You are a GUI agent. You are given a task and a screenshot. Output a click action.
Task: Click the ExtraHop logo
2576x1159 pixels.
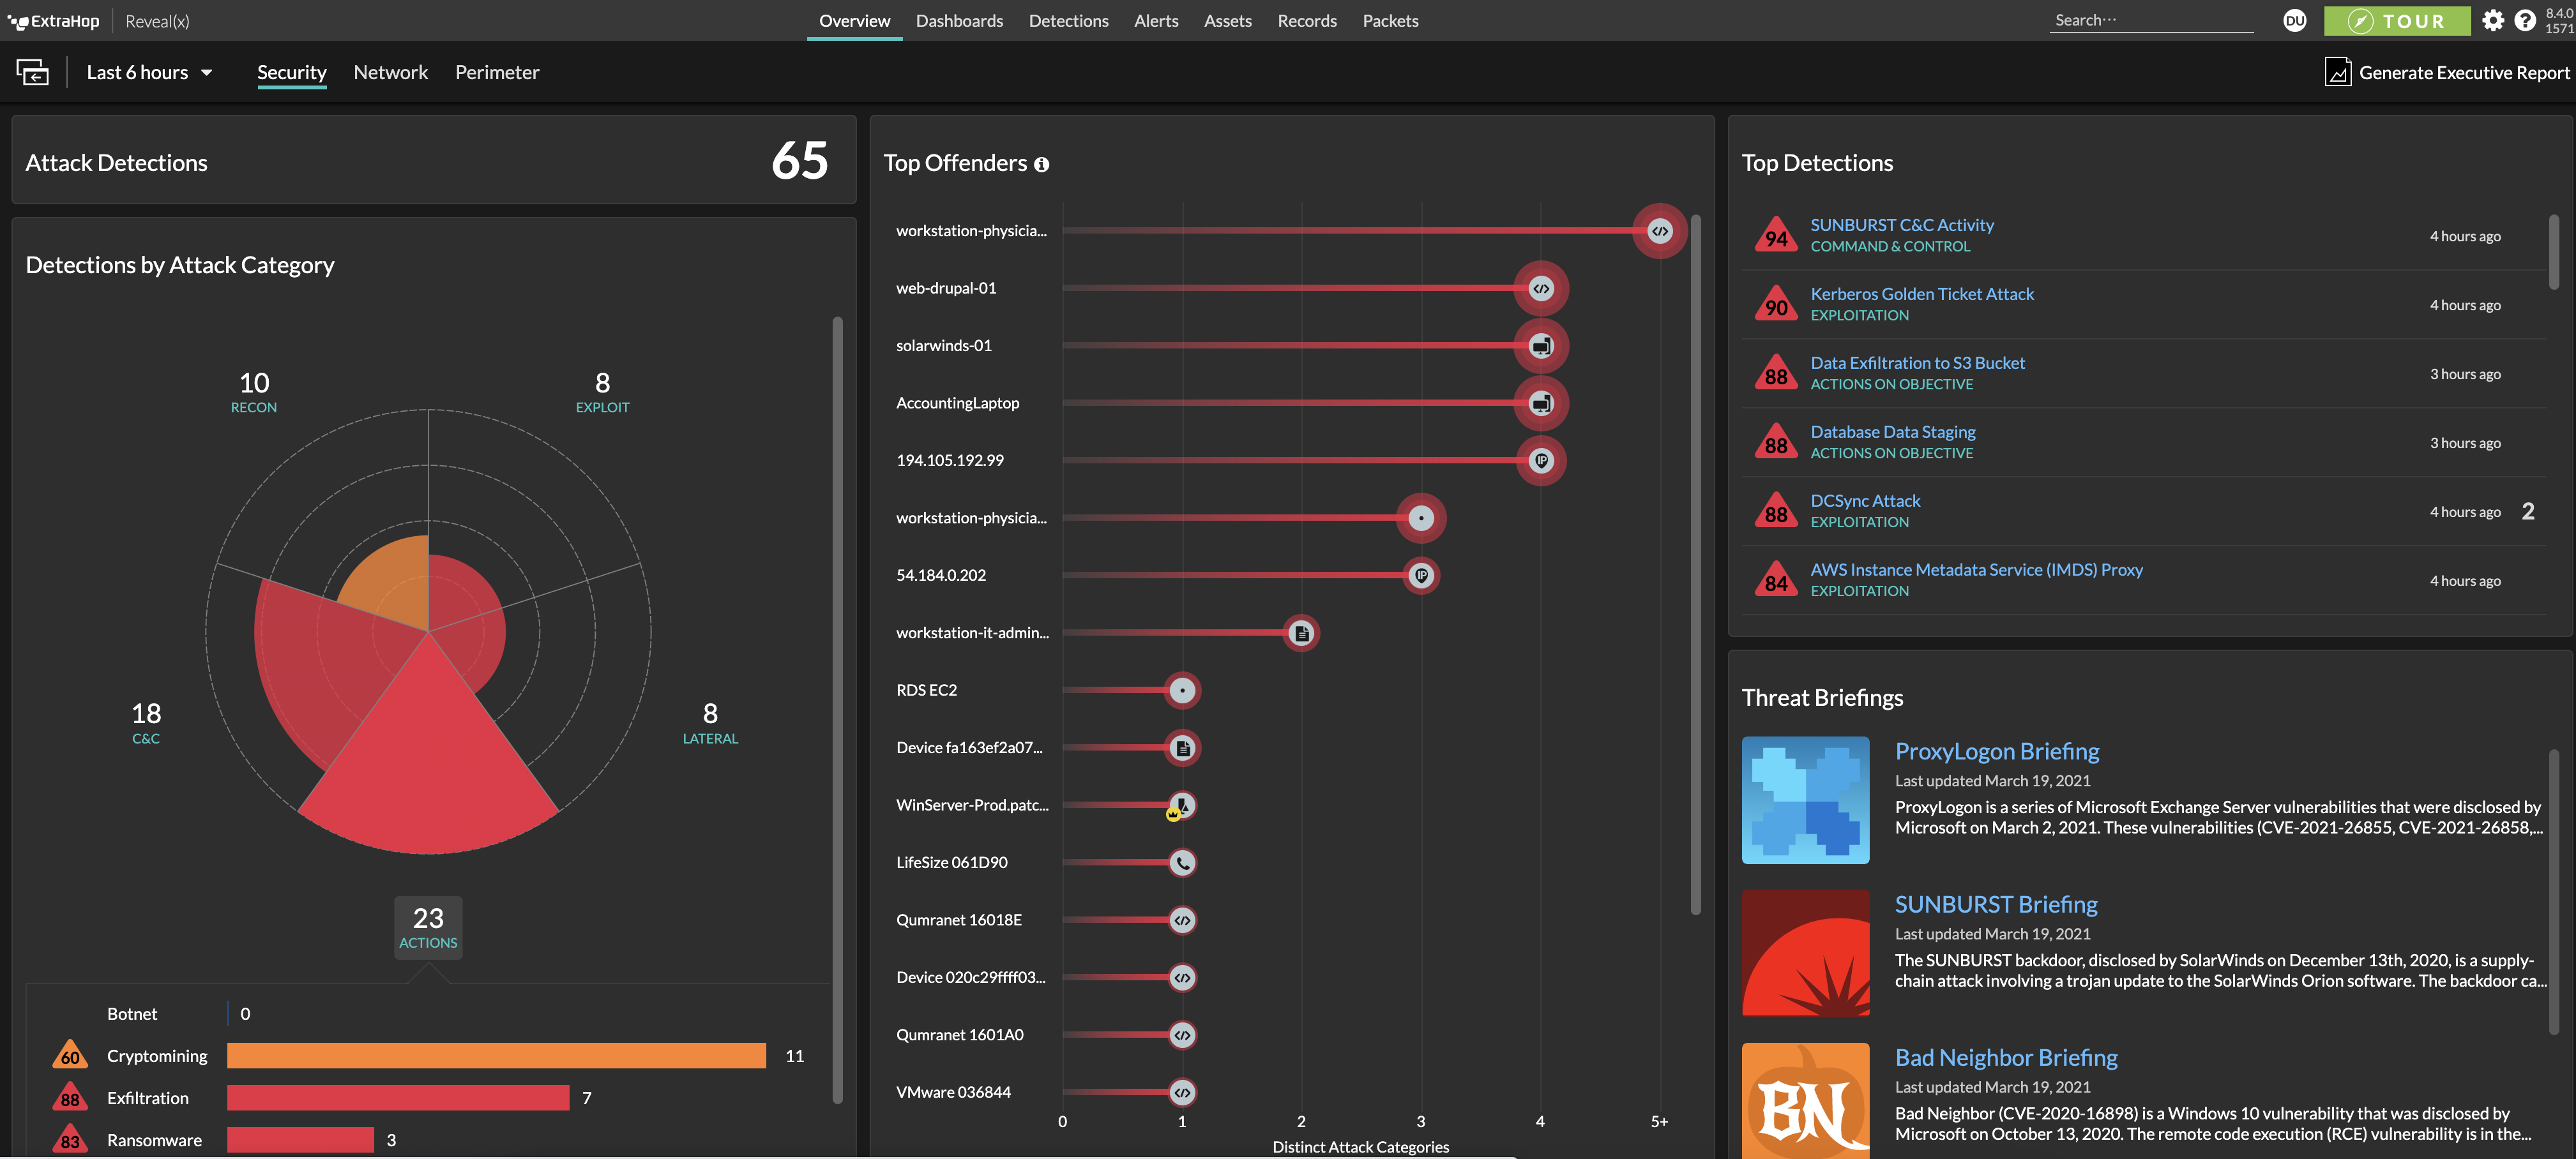[53, 21]
